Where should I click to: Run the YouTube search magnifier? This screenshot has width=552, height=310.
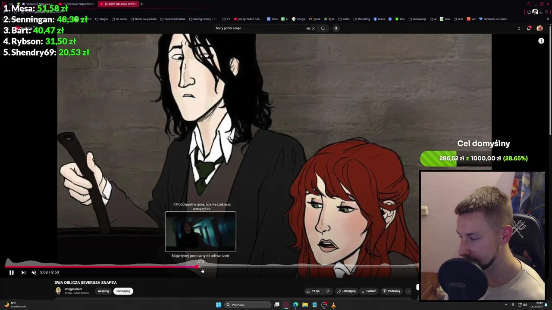tap(323, 28)
